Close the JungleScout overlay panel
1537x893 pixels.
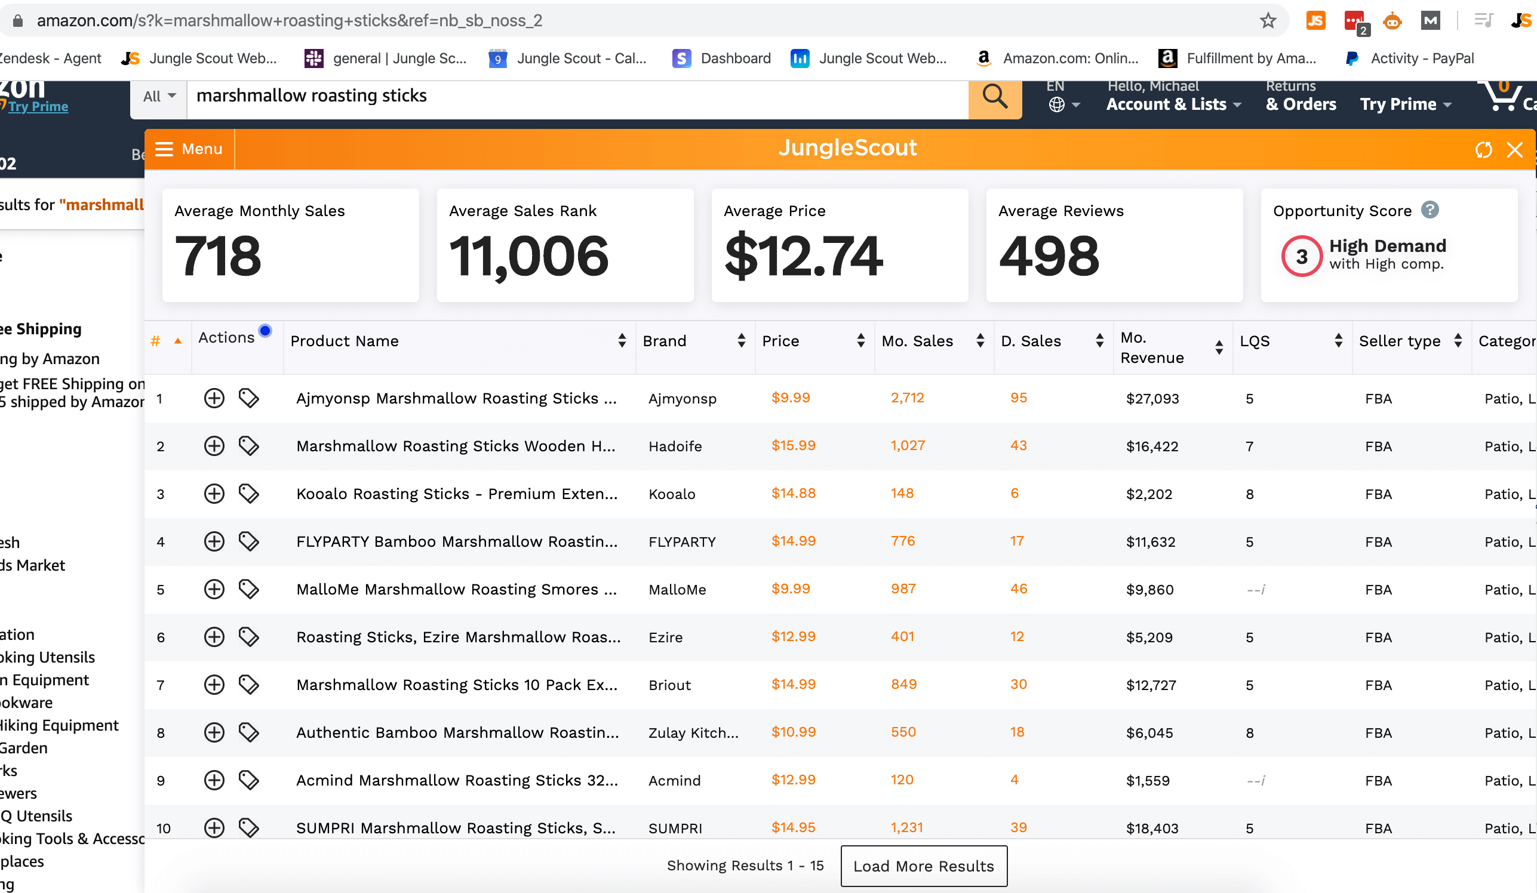coord(1515,149)
